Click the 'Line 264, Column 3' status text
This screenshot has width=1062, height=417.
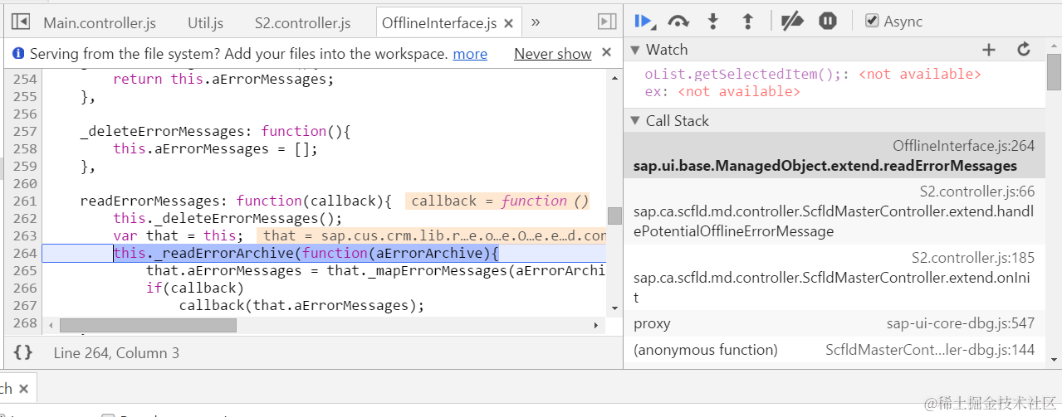click(116, 353)
